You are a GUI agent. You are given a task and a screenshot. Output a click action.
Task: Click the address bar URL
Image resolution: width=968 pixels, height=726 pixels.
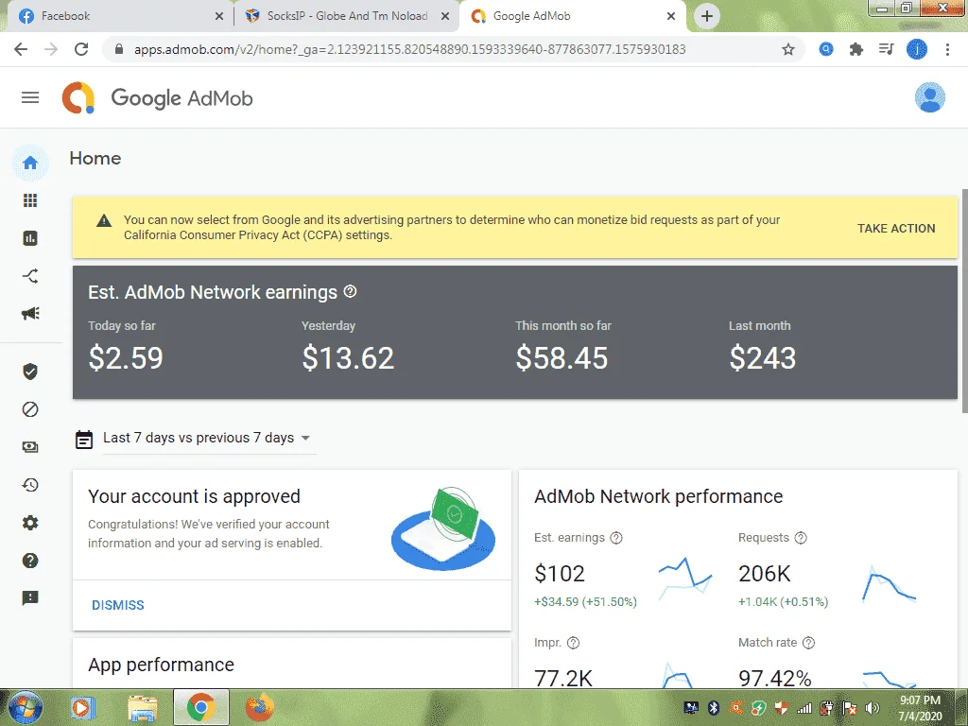[410, 49]
